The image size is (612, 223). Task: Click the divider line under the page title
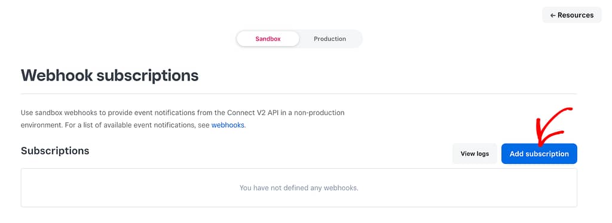pyautogui.click(x=299, y=94)
